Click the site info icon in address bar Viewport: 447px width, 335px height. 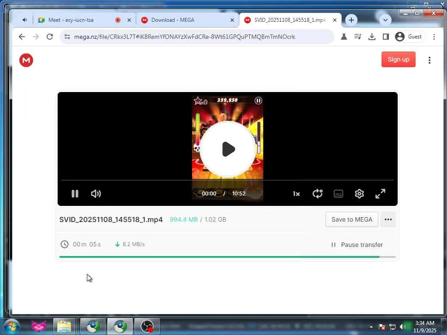click(67, 37)
